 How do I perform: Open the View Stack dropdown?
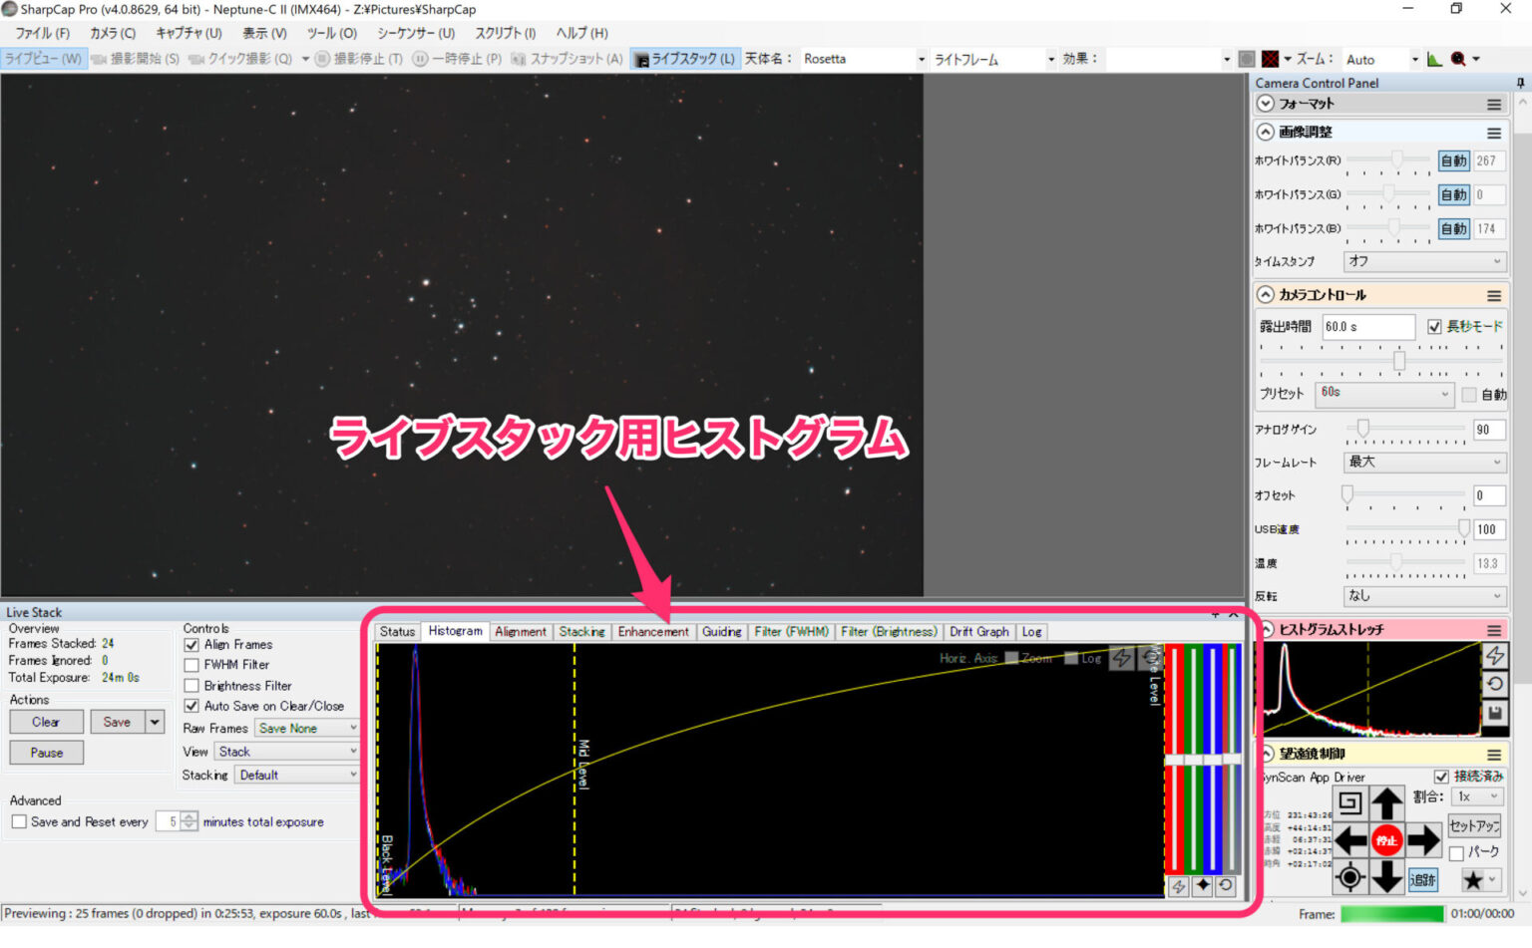tap(286, 752)
